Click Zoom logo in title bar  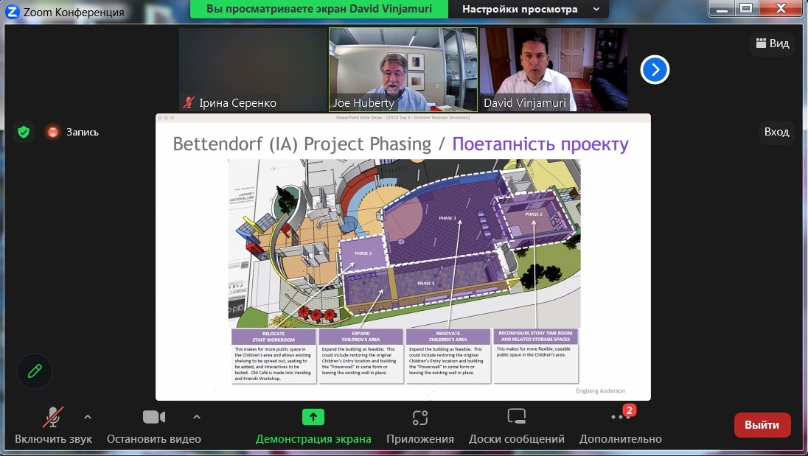(x=12, y=12)
